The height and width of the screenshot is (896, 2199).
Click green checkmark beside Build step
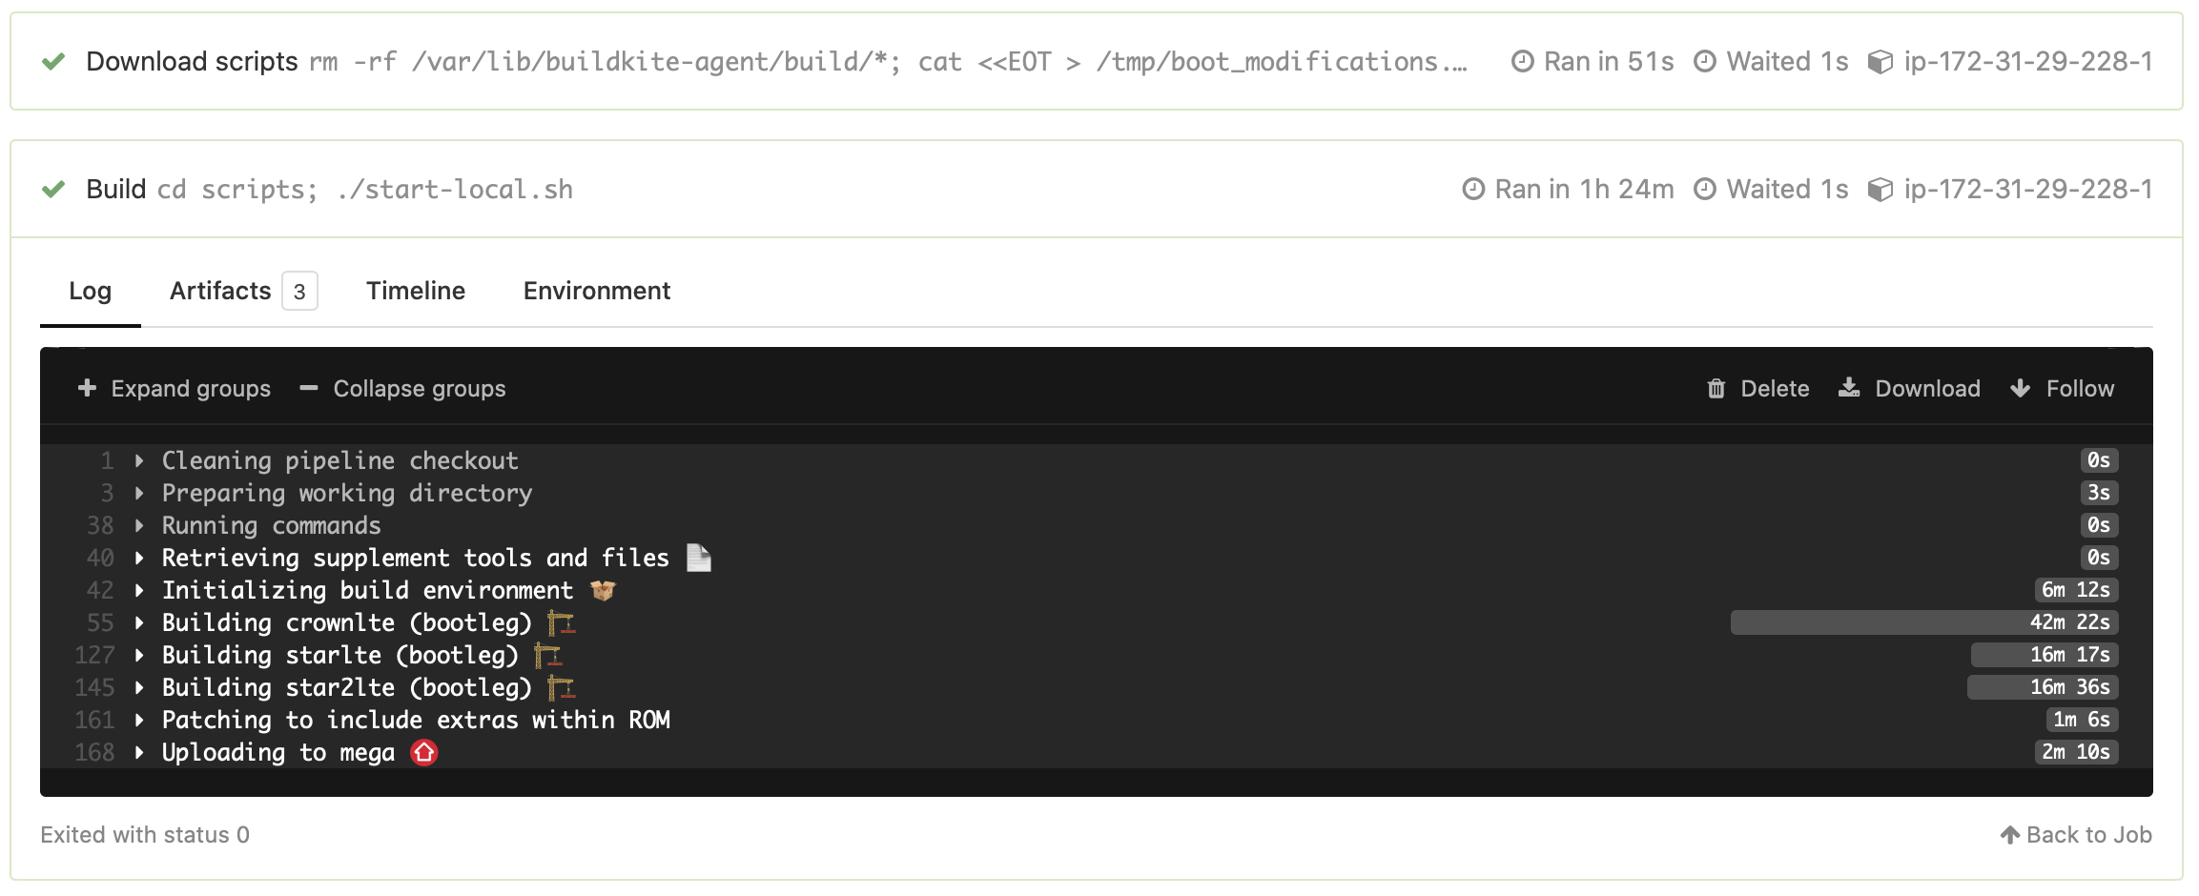point(53,190)
